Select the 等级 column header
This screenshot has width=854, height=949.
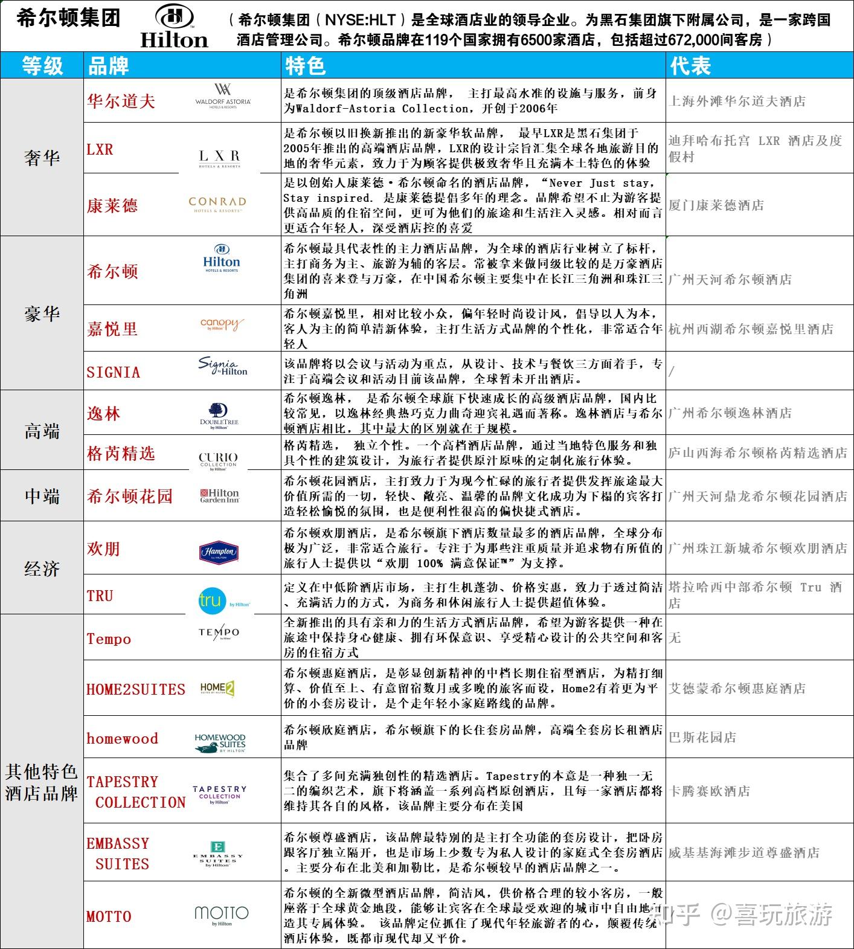click(x=42, y=66)
